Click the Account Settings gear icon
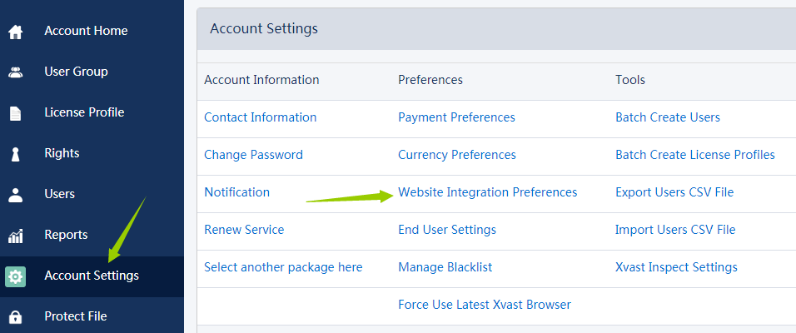This screenshot has width=796, height=333. tap(15, 276)
